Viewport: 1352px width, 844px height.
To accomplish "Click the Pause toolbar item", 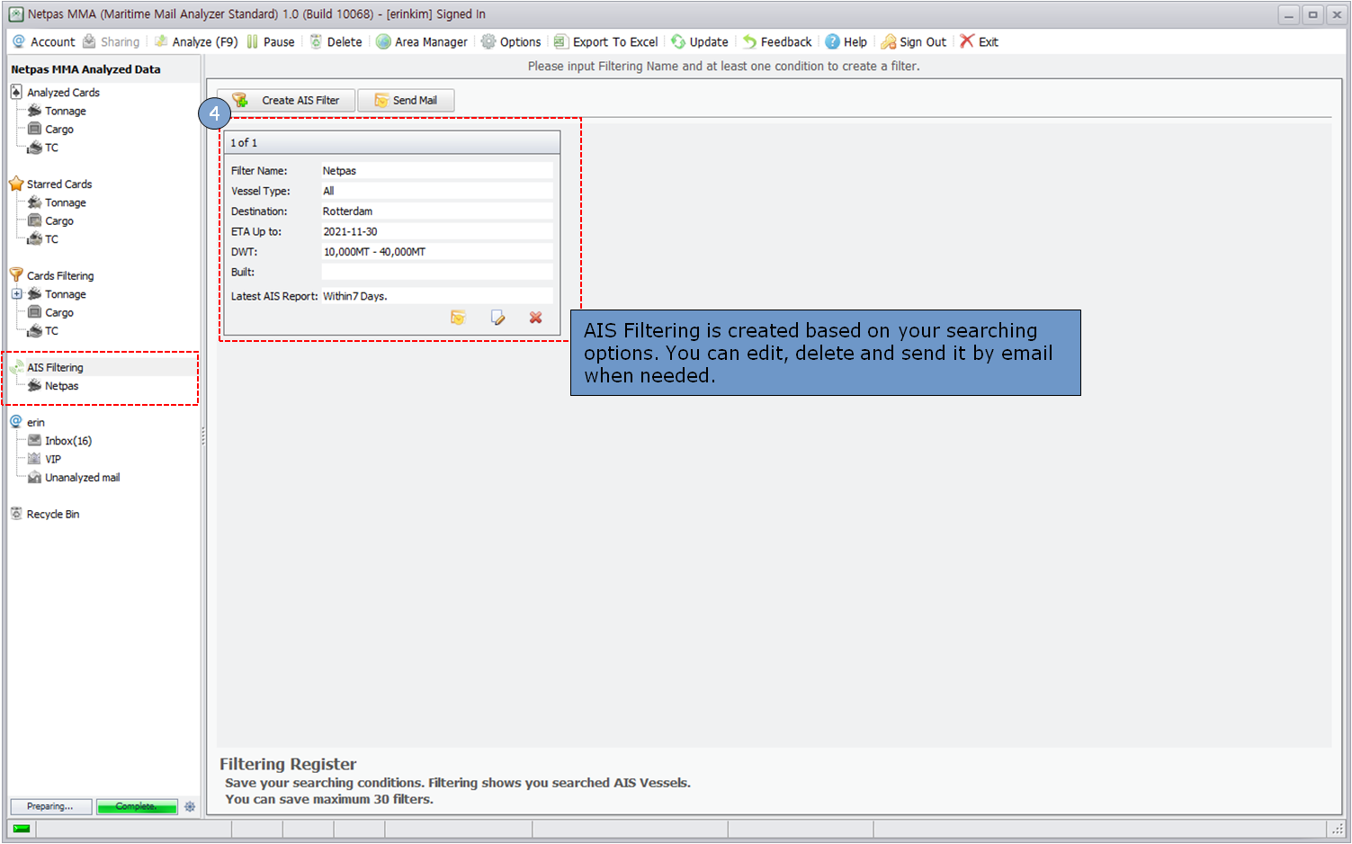I will click(x=271, y=41).
